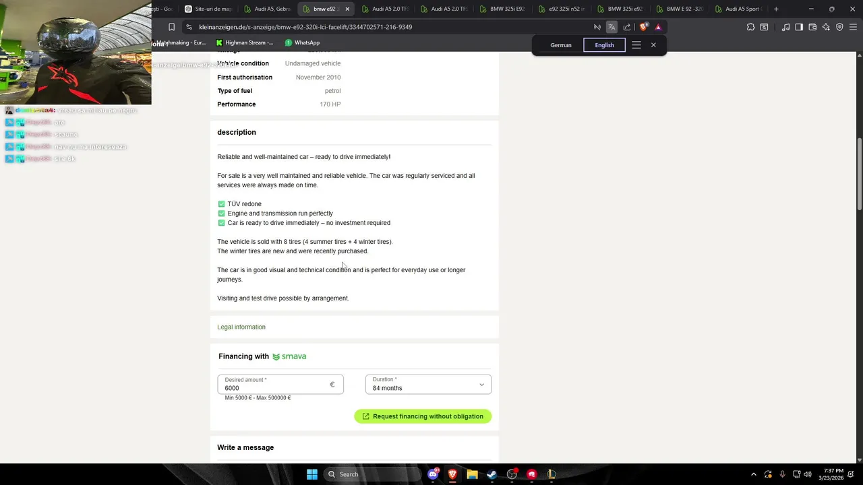Open the extensions puzzle icon
The height and width of the screenshot is (485, 863).
point(750,27)
